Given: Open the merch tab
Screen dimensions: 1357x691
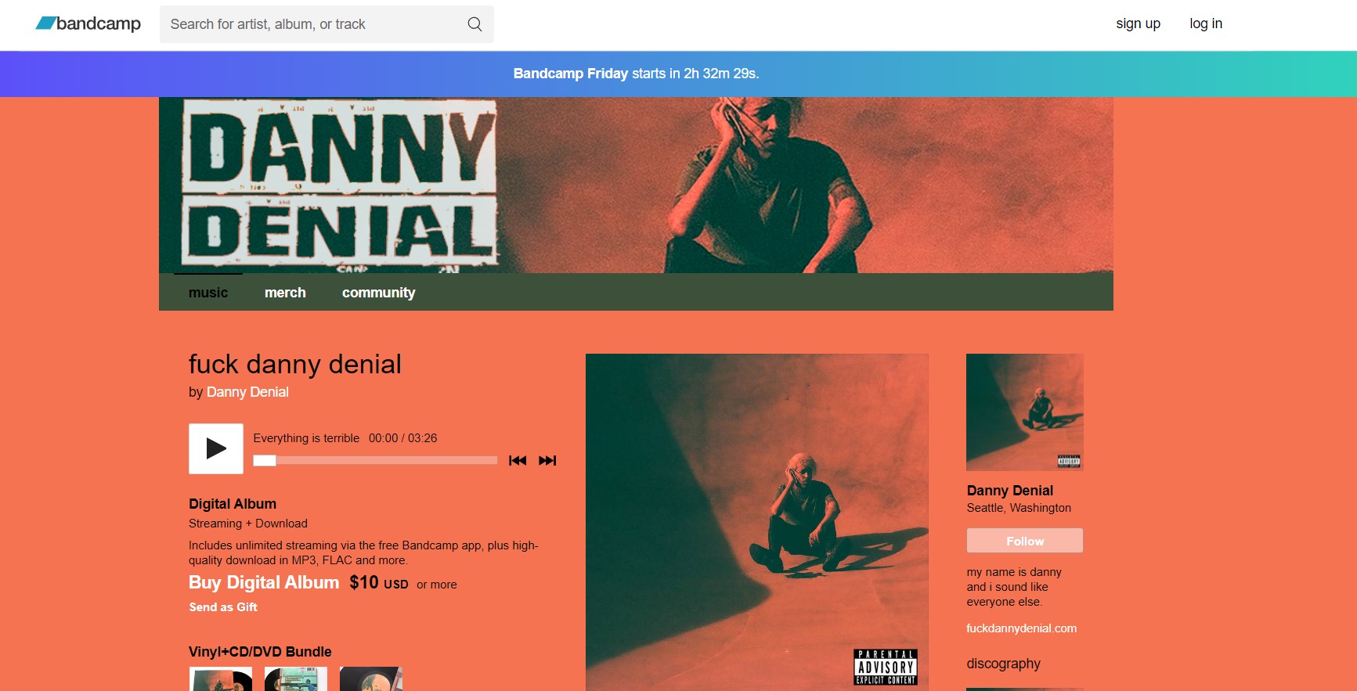Looking at the screenshot, I should click(285, 293).
